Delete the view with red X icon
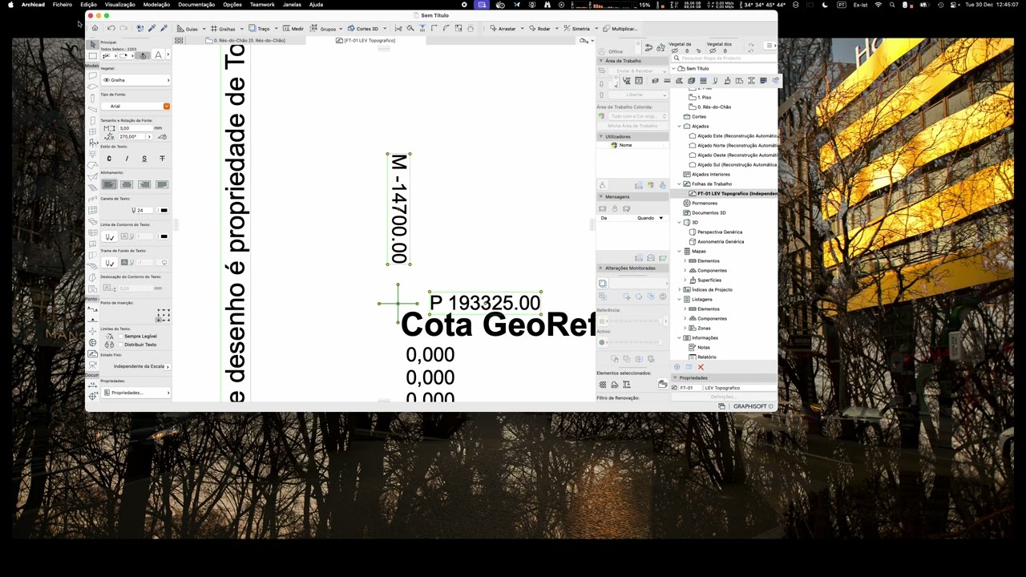1026x577 pixels. 701,367
